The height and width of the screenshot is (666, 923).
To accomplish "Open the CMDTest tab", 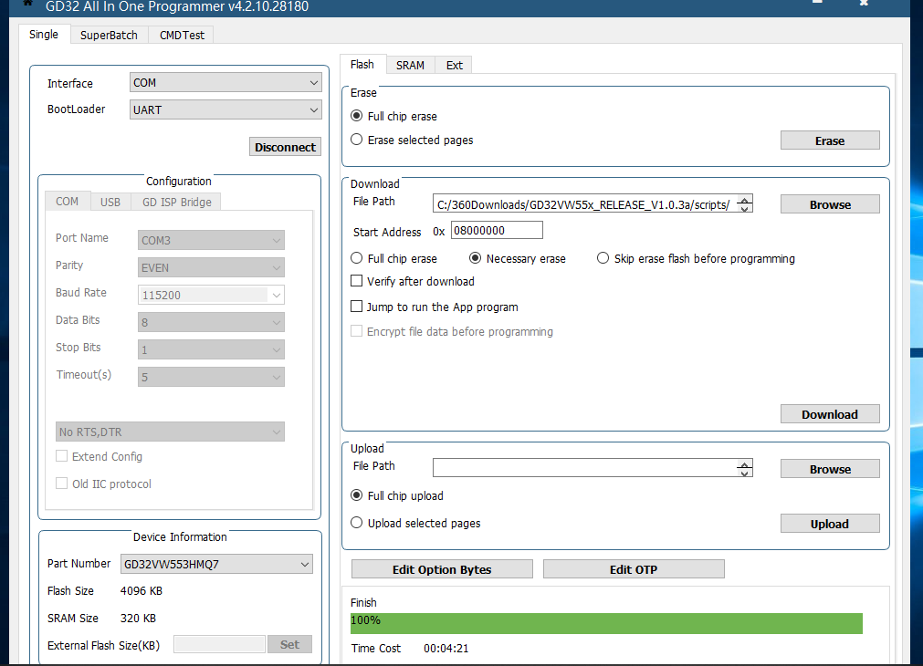I will 183,36.
